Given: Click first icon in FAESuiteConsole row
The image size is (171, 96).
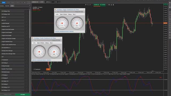Looking at the screenshot, I should click(25, 72).
